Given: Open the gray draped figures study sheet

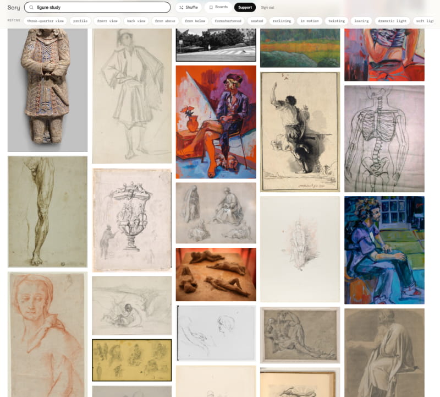Looking at the screenshot, I should coord(216,213).
